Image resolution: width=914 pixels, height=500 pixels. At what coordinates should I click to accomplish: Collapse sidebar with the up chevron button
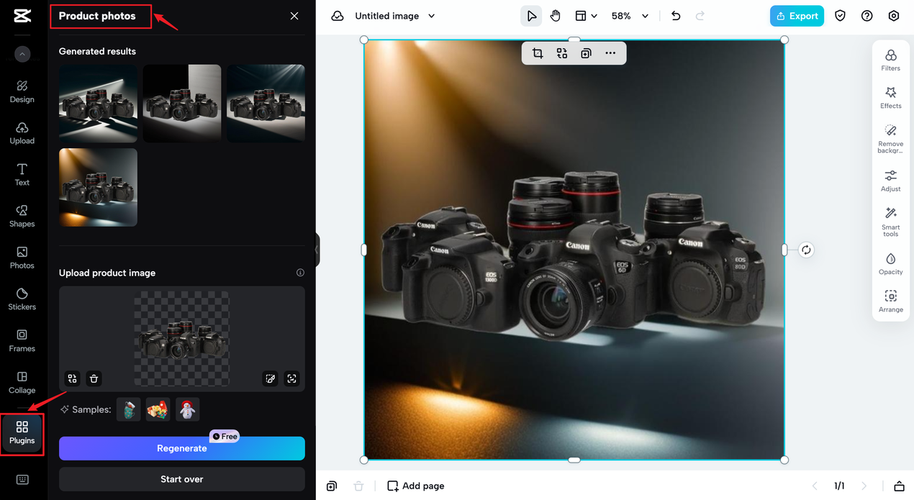(22, 54)
